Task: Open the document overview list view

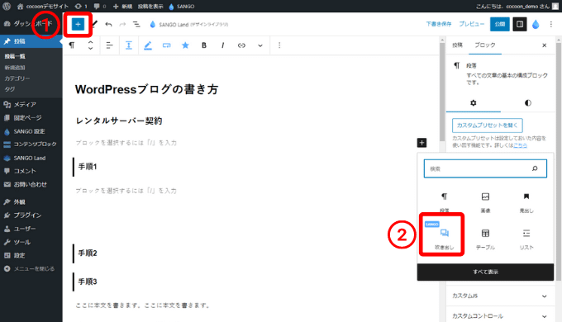Action: coord(136,24)
